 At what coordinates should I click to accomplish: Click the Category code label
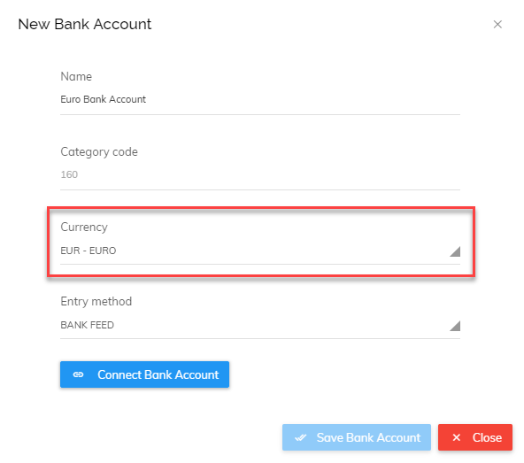[x=99, y=152]
